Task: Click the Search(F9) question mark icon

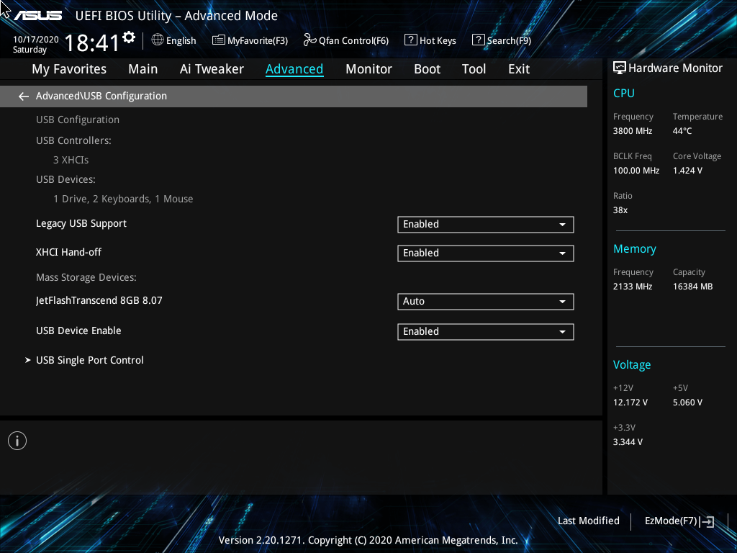Action: pos(478,40)
